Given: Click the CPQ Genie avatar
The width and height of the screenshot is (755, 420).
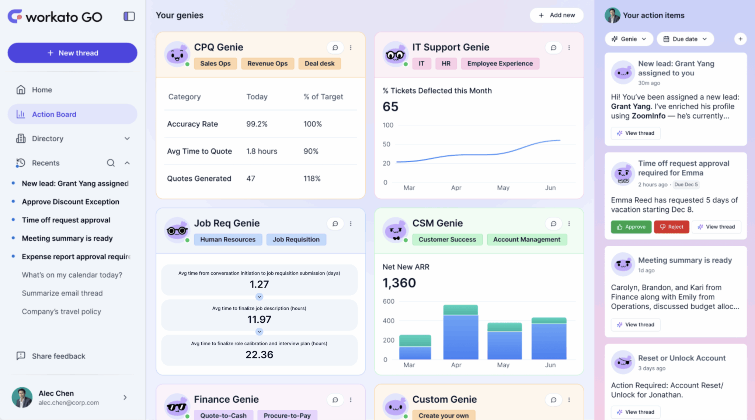Looking at the screenshot, I should (177, 54).
